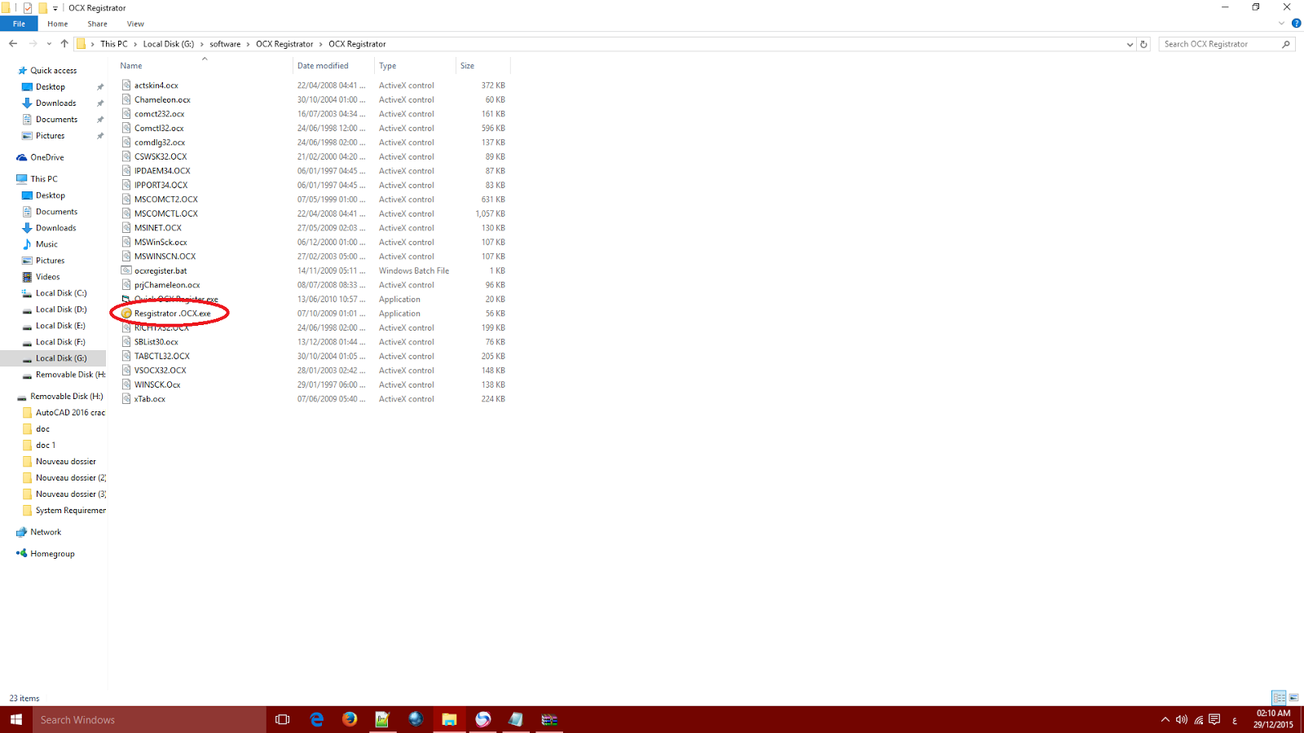Click the search magnifier icon
Viewport: 1304px width, 733px height.
(x=1286, y=44)
